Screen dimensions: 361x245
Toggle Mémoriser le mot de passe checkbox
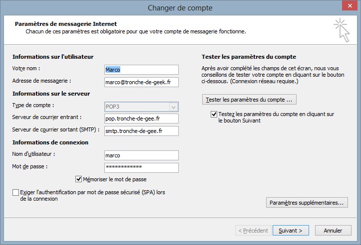pyautogui.click(x=78, y=179)
